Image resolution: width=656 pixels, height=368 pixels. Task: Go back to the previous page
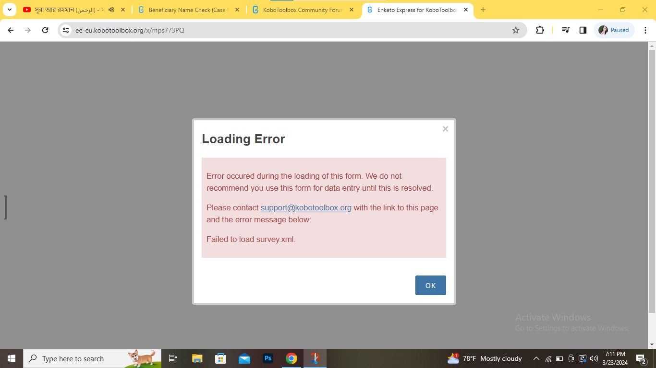[11, 30]
